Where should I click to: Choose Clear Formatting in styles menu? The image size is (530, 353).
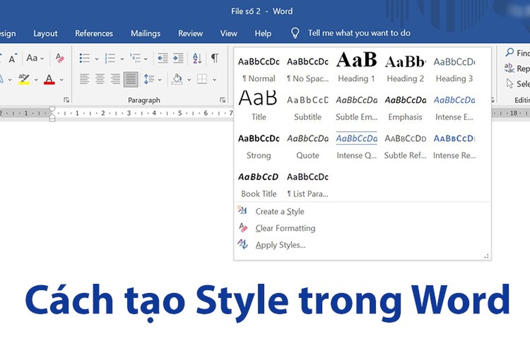tap(285, 228)
